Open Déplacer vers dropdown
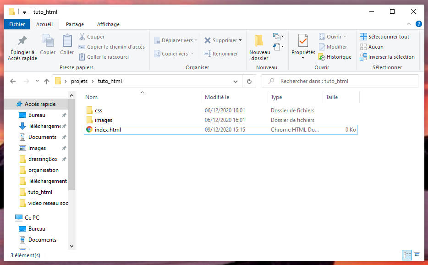428x265 pixels. pyautogui.click(x=176, y=40)
